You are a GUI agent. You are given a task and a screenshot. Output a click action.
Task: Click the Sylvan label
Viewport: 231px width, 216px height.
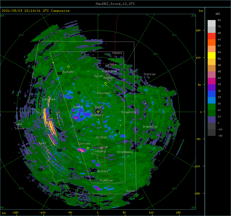point(98,76)
